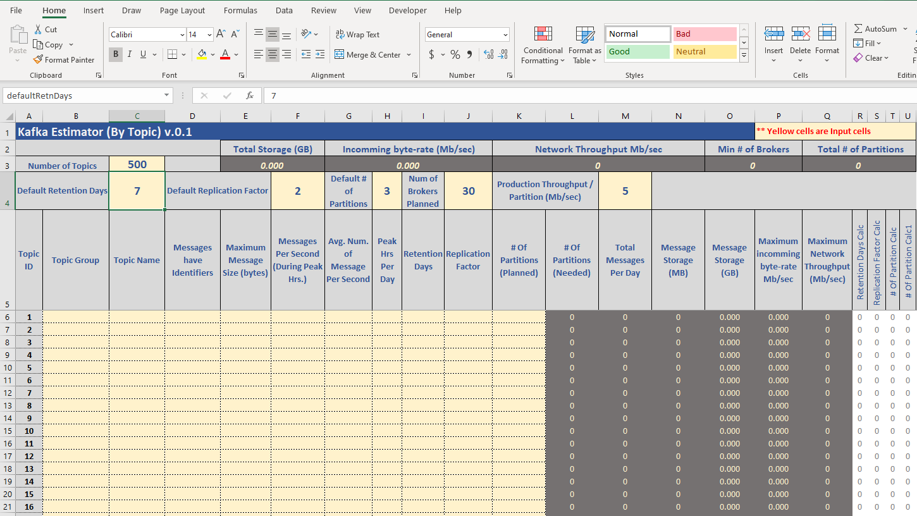Open Alignment settings dialog launcher
Viewport: 917px width, 516px height.
pyautogui.click(x=415, y=75)
